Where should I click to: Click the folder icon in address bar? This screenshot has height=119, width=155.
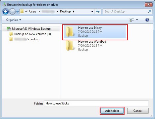22,11
